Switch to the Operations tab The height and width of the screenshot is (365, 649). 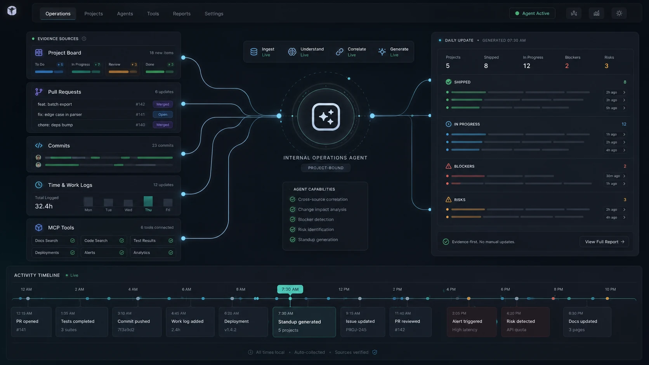[x=58, y=14]
